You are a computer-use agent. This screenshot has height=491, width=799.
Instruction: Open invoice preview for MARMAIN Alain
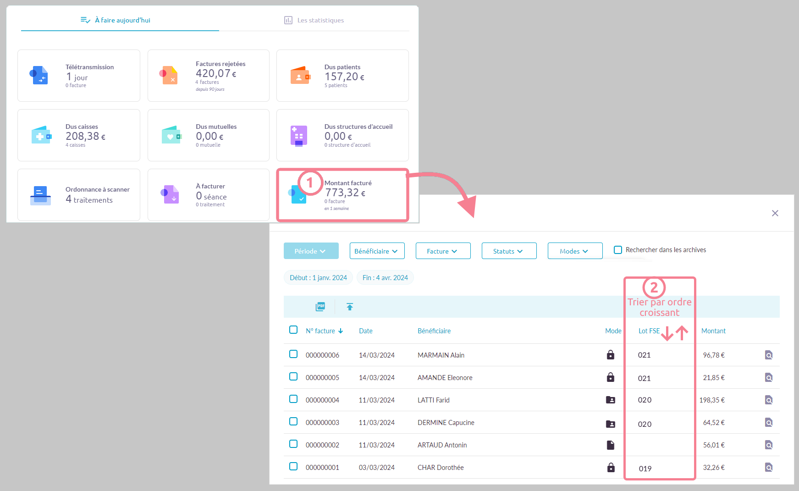point(769,355)
